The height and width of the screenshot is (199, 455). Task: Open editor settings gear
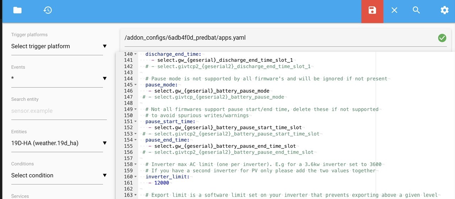point(444,10)
